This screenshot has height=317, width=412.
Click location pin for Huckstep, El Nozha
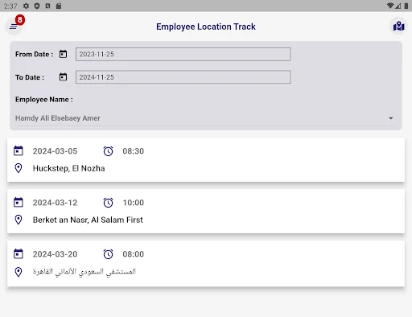(19, 168)
